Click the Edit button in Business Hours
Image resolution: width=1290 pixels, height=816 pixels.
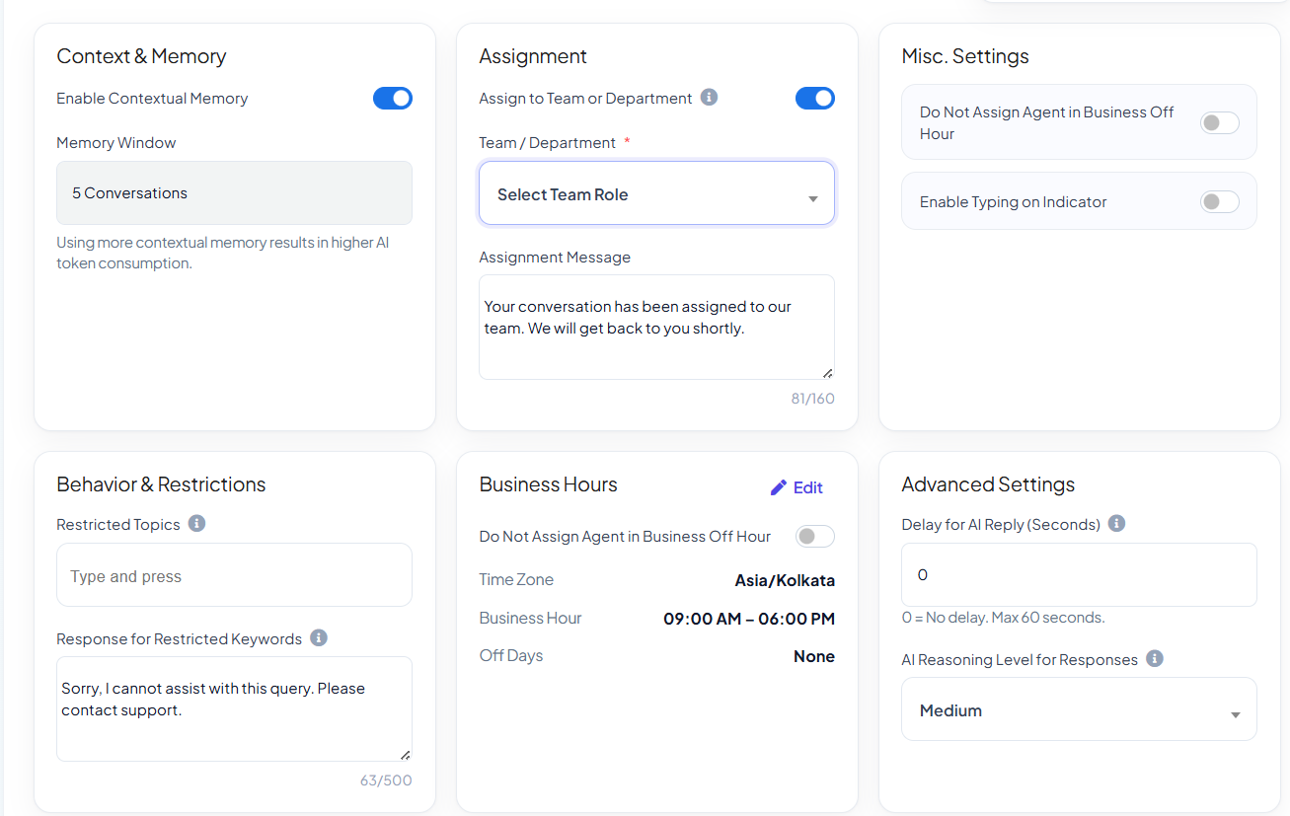(x=797, y=487)
